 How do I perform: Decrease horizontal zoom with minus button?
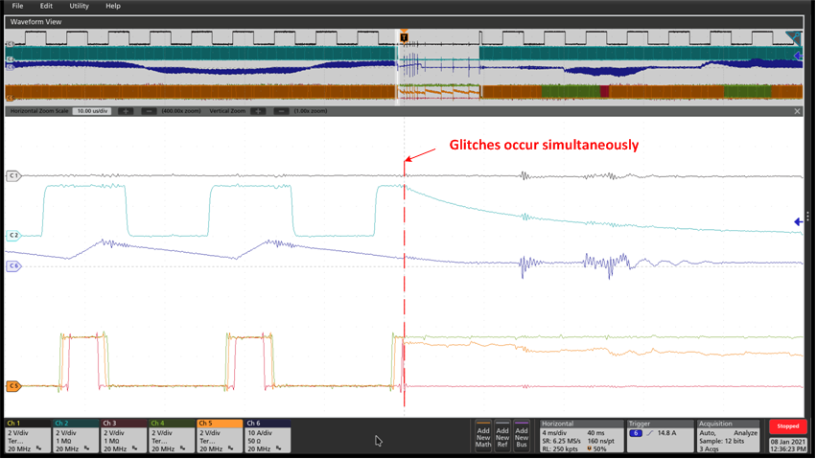149,111
